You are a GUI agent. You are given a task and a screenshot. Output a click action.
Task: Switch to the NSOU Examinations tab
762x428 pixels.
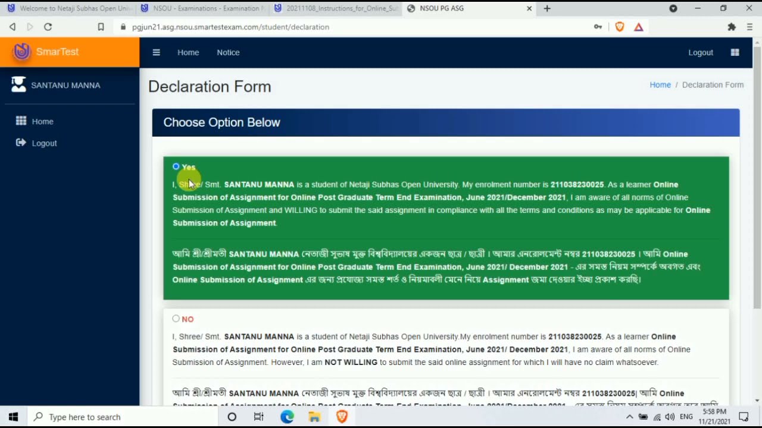point(202,8)
